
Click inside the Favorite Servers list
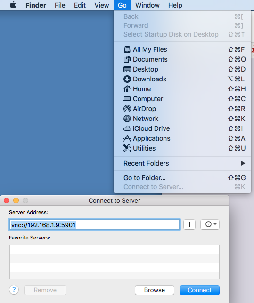click(x=115, y=262)
